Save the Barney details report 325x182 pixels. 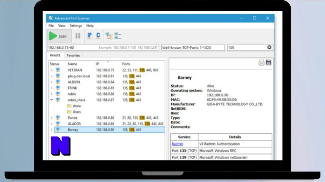click(269, 62)
